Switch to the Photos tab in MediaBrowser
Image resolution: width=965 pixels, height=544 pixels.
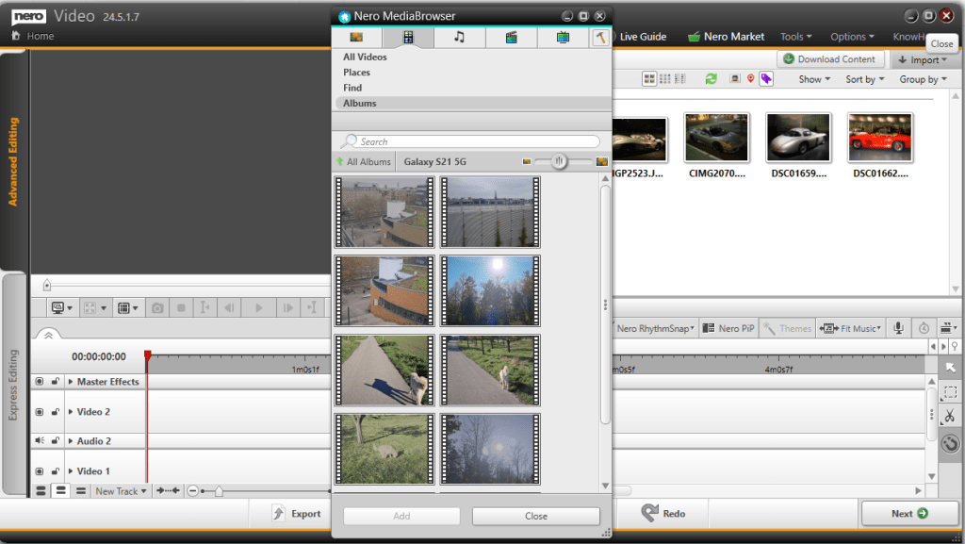coord(357,38)
